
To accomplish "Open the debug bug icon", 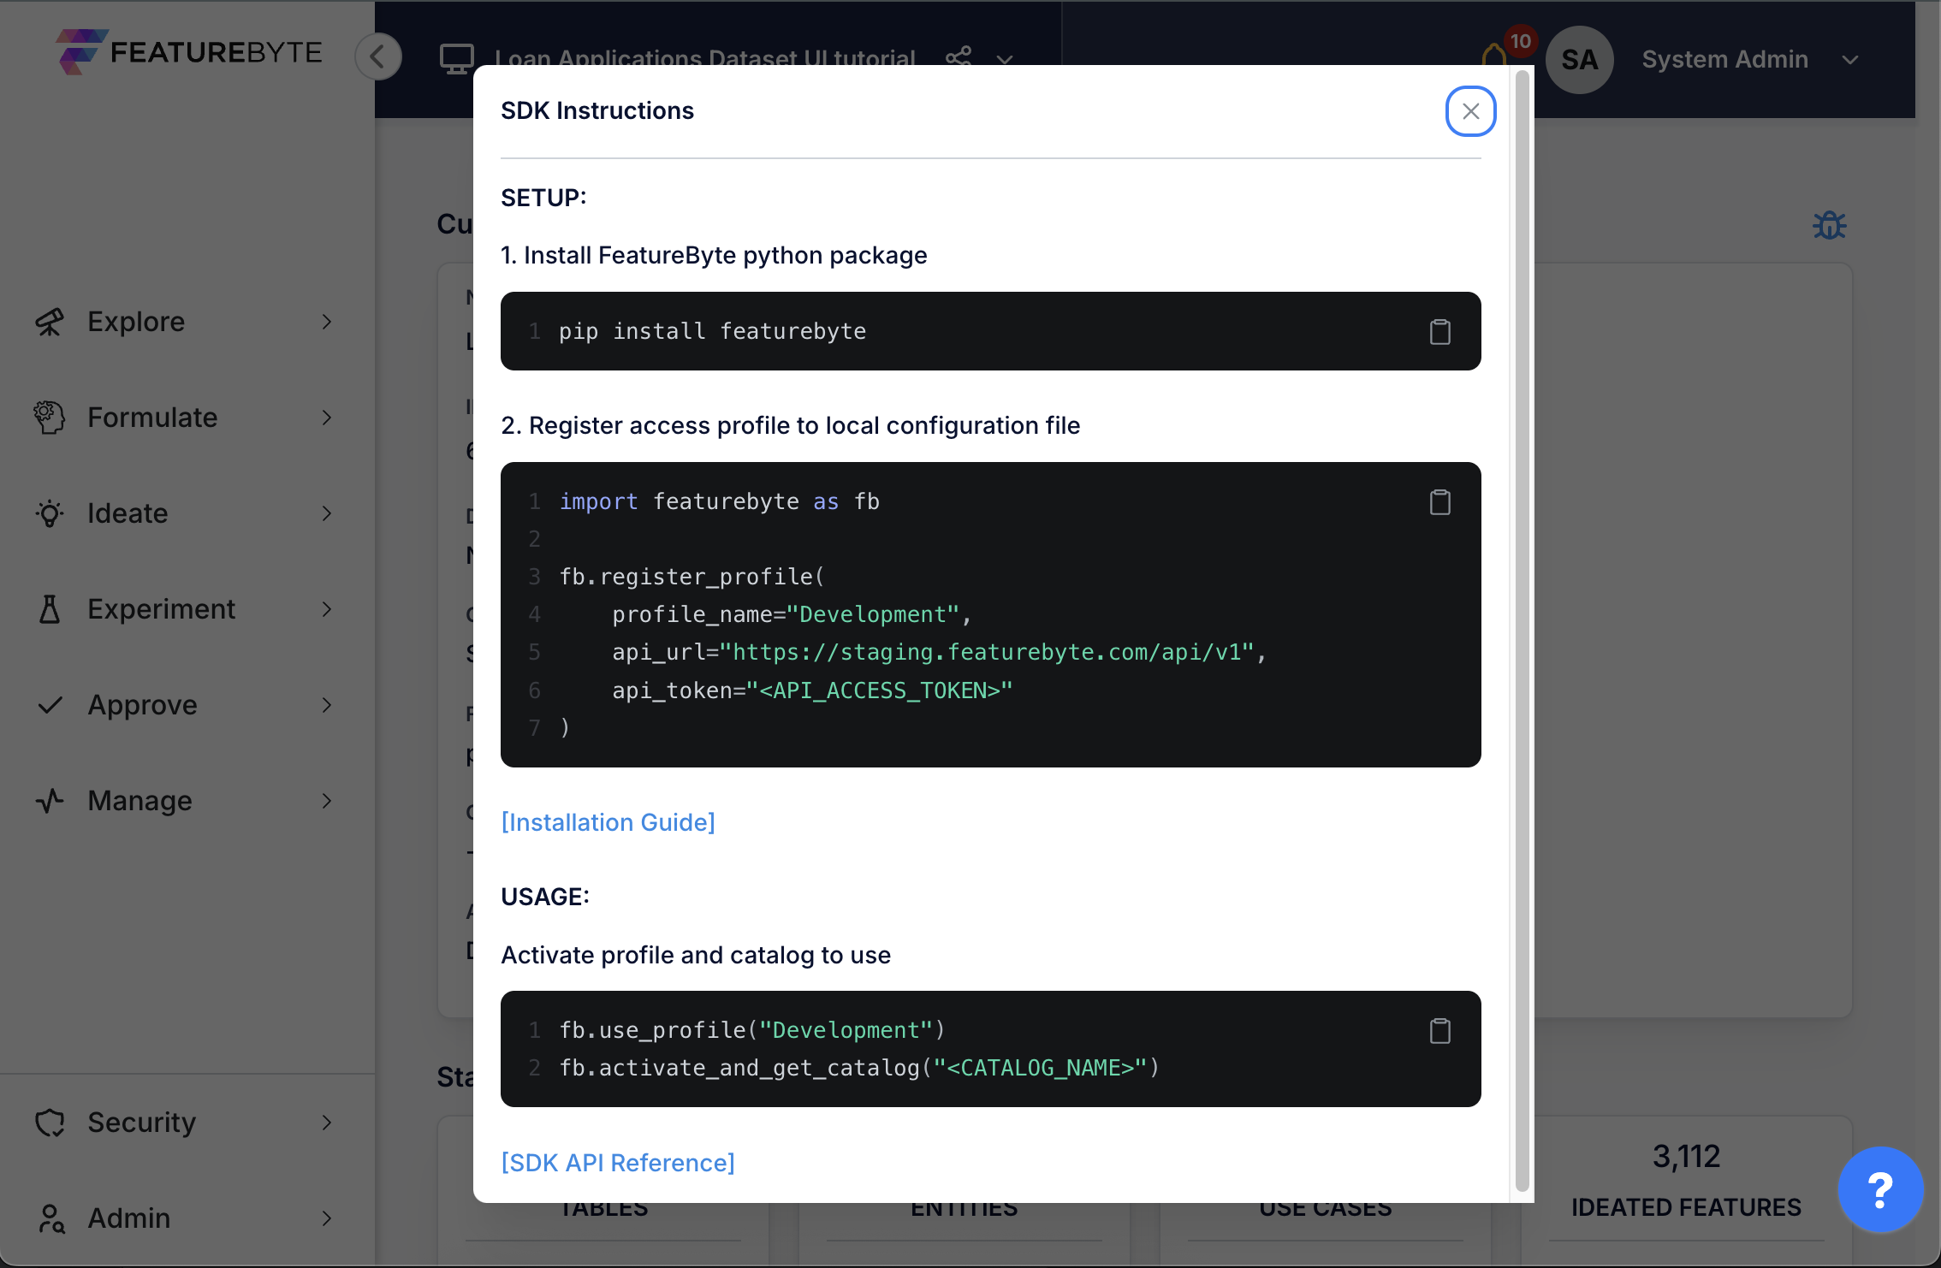I will pyautogui.click(x=1830, y=224).
